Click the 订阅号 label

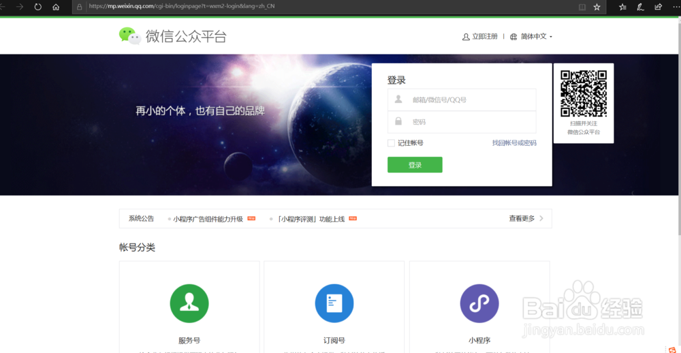(x=334, y=341)
